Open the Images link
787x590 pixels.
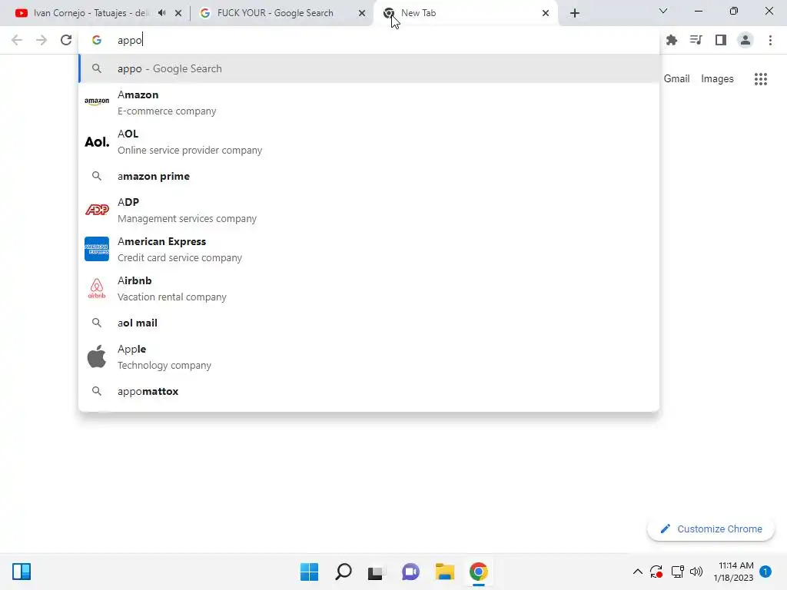(717, 79)
